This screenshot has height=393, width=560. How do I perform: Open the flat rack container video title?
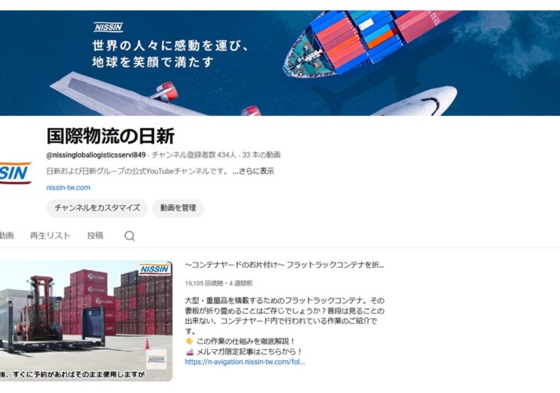[285, 265]
